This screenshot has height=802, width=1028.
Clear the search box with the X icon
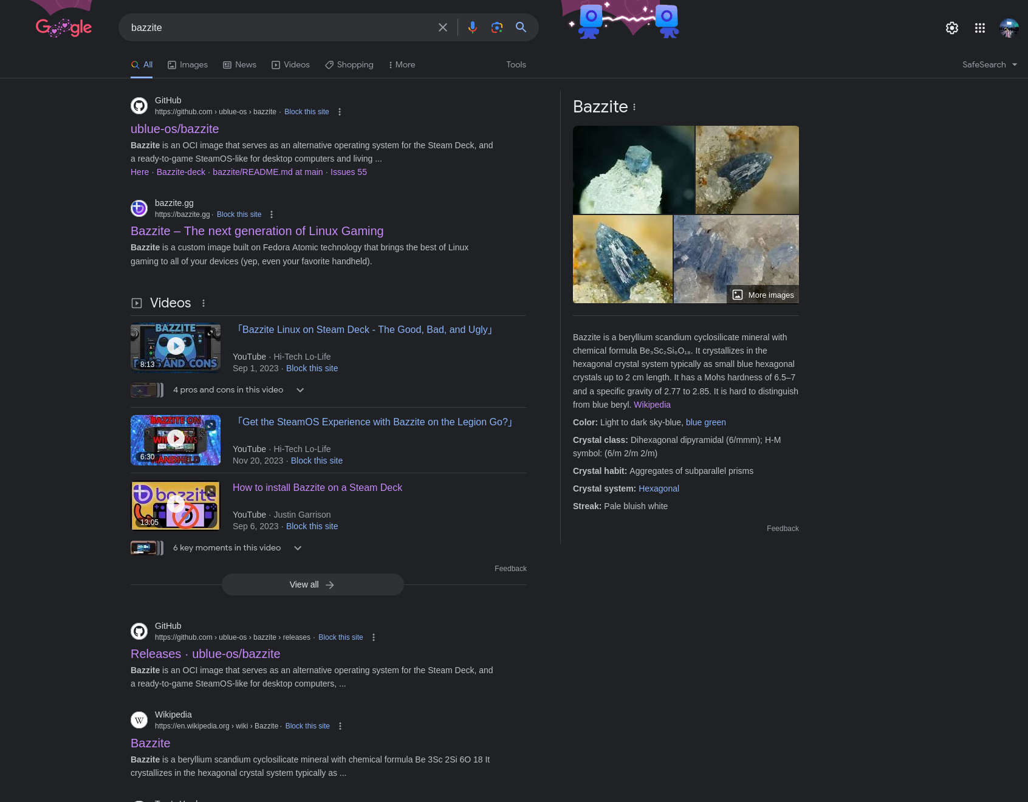click(443, 27)
